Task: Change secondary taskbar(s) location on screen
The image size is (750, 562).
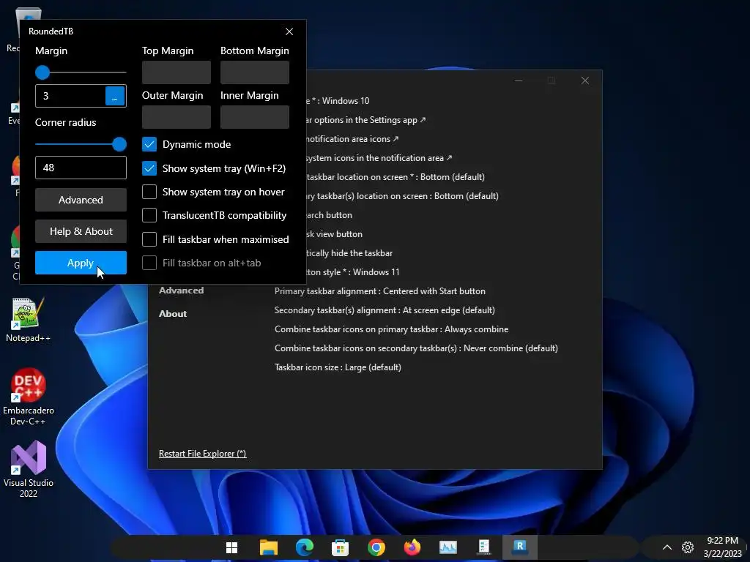Action: [x=403, y=196]
